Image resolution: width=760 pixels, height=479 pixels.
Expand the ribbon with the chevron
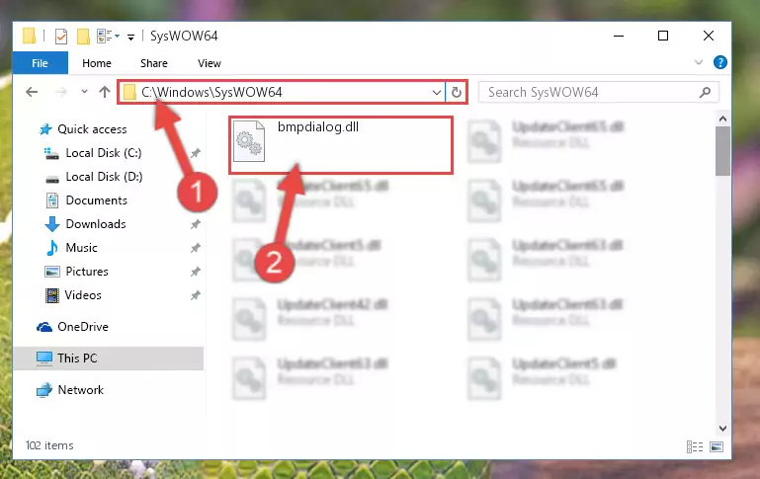[699, 62]
